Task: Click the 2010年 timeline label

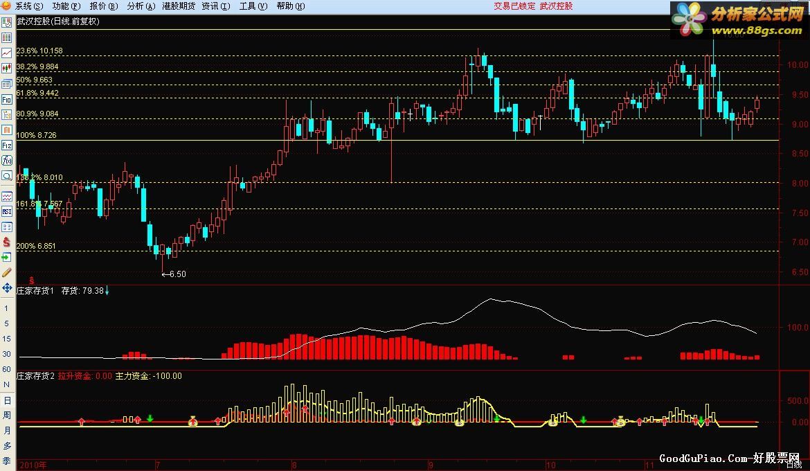Action: pyautogui.click(x=33, y=465)
